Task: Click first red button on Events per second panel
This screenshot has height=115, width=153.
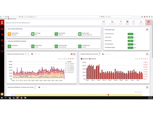Action: click(72, 54)
